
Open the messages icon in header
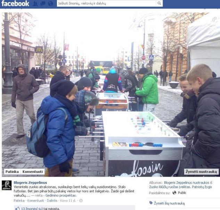click(43, 3)
